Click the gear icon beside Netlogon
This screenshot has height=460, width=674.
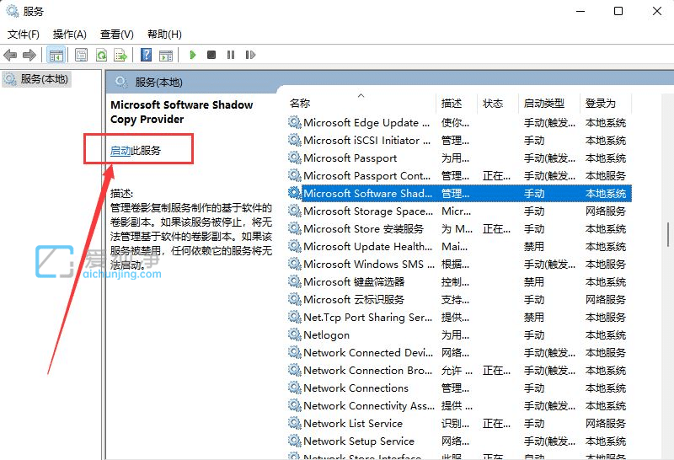[294, 334]
